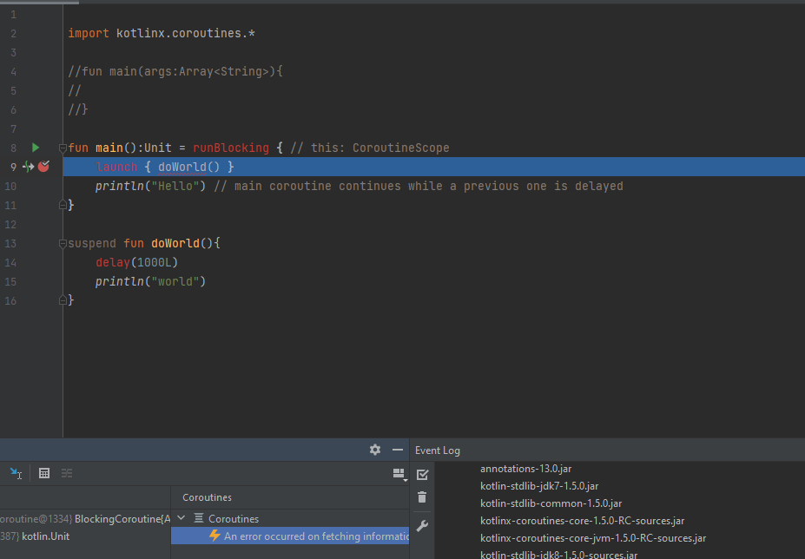Collapse the main function fold marker on line 8
The height and width of the screenshot is (559, 805).
(63, 148)
